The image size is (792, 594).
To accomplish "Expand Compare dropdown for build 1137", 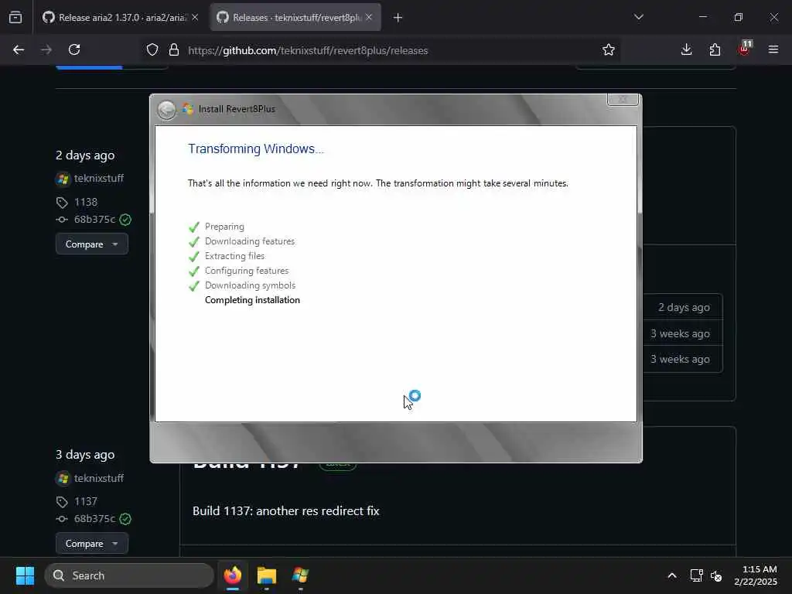I will (92, 544).
